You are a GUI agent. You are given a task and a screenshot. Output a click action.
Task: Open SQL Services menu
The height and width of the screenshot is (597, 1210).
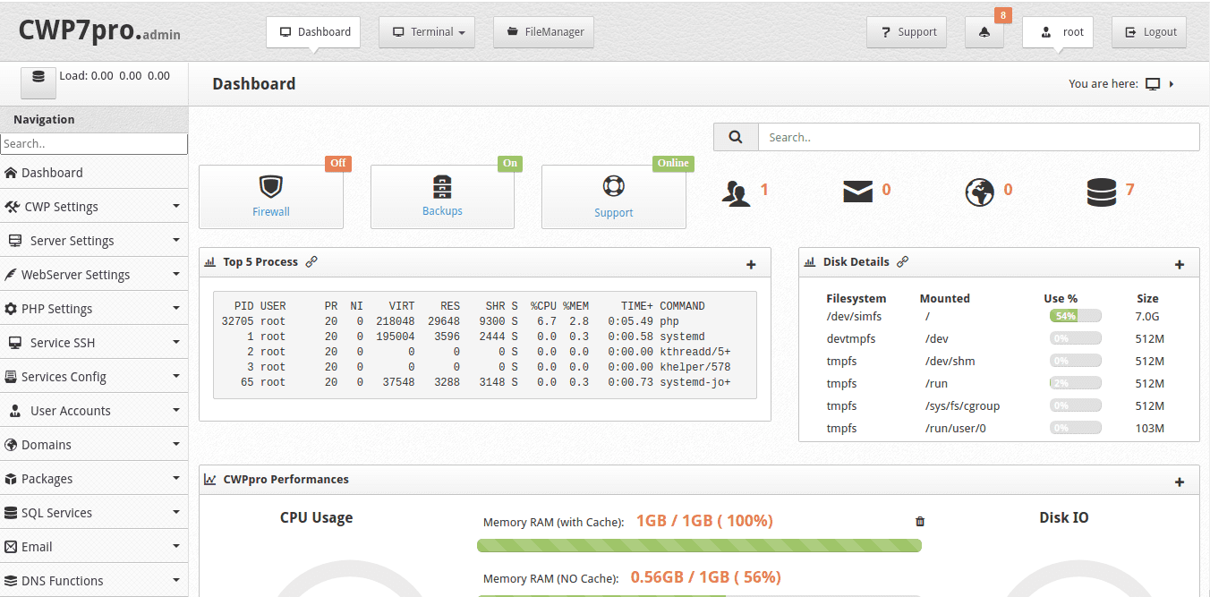[x=94, y=513]
